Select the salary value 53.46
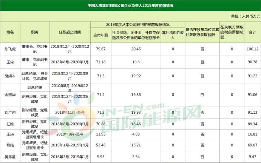The width and height of the screenshot is (261, 163). pos(101,145)
